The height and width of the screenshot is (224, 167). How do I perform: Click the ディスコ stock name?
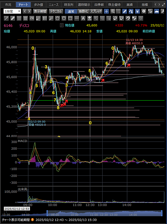click(x=24, y=26)
